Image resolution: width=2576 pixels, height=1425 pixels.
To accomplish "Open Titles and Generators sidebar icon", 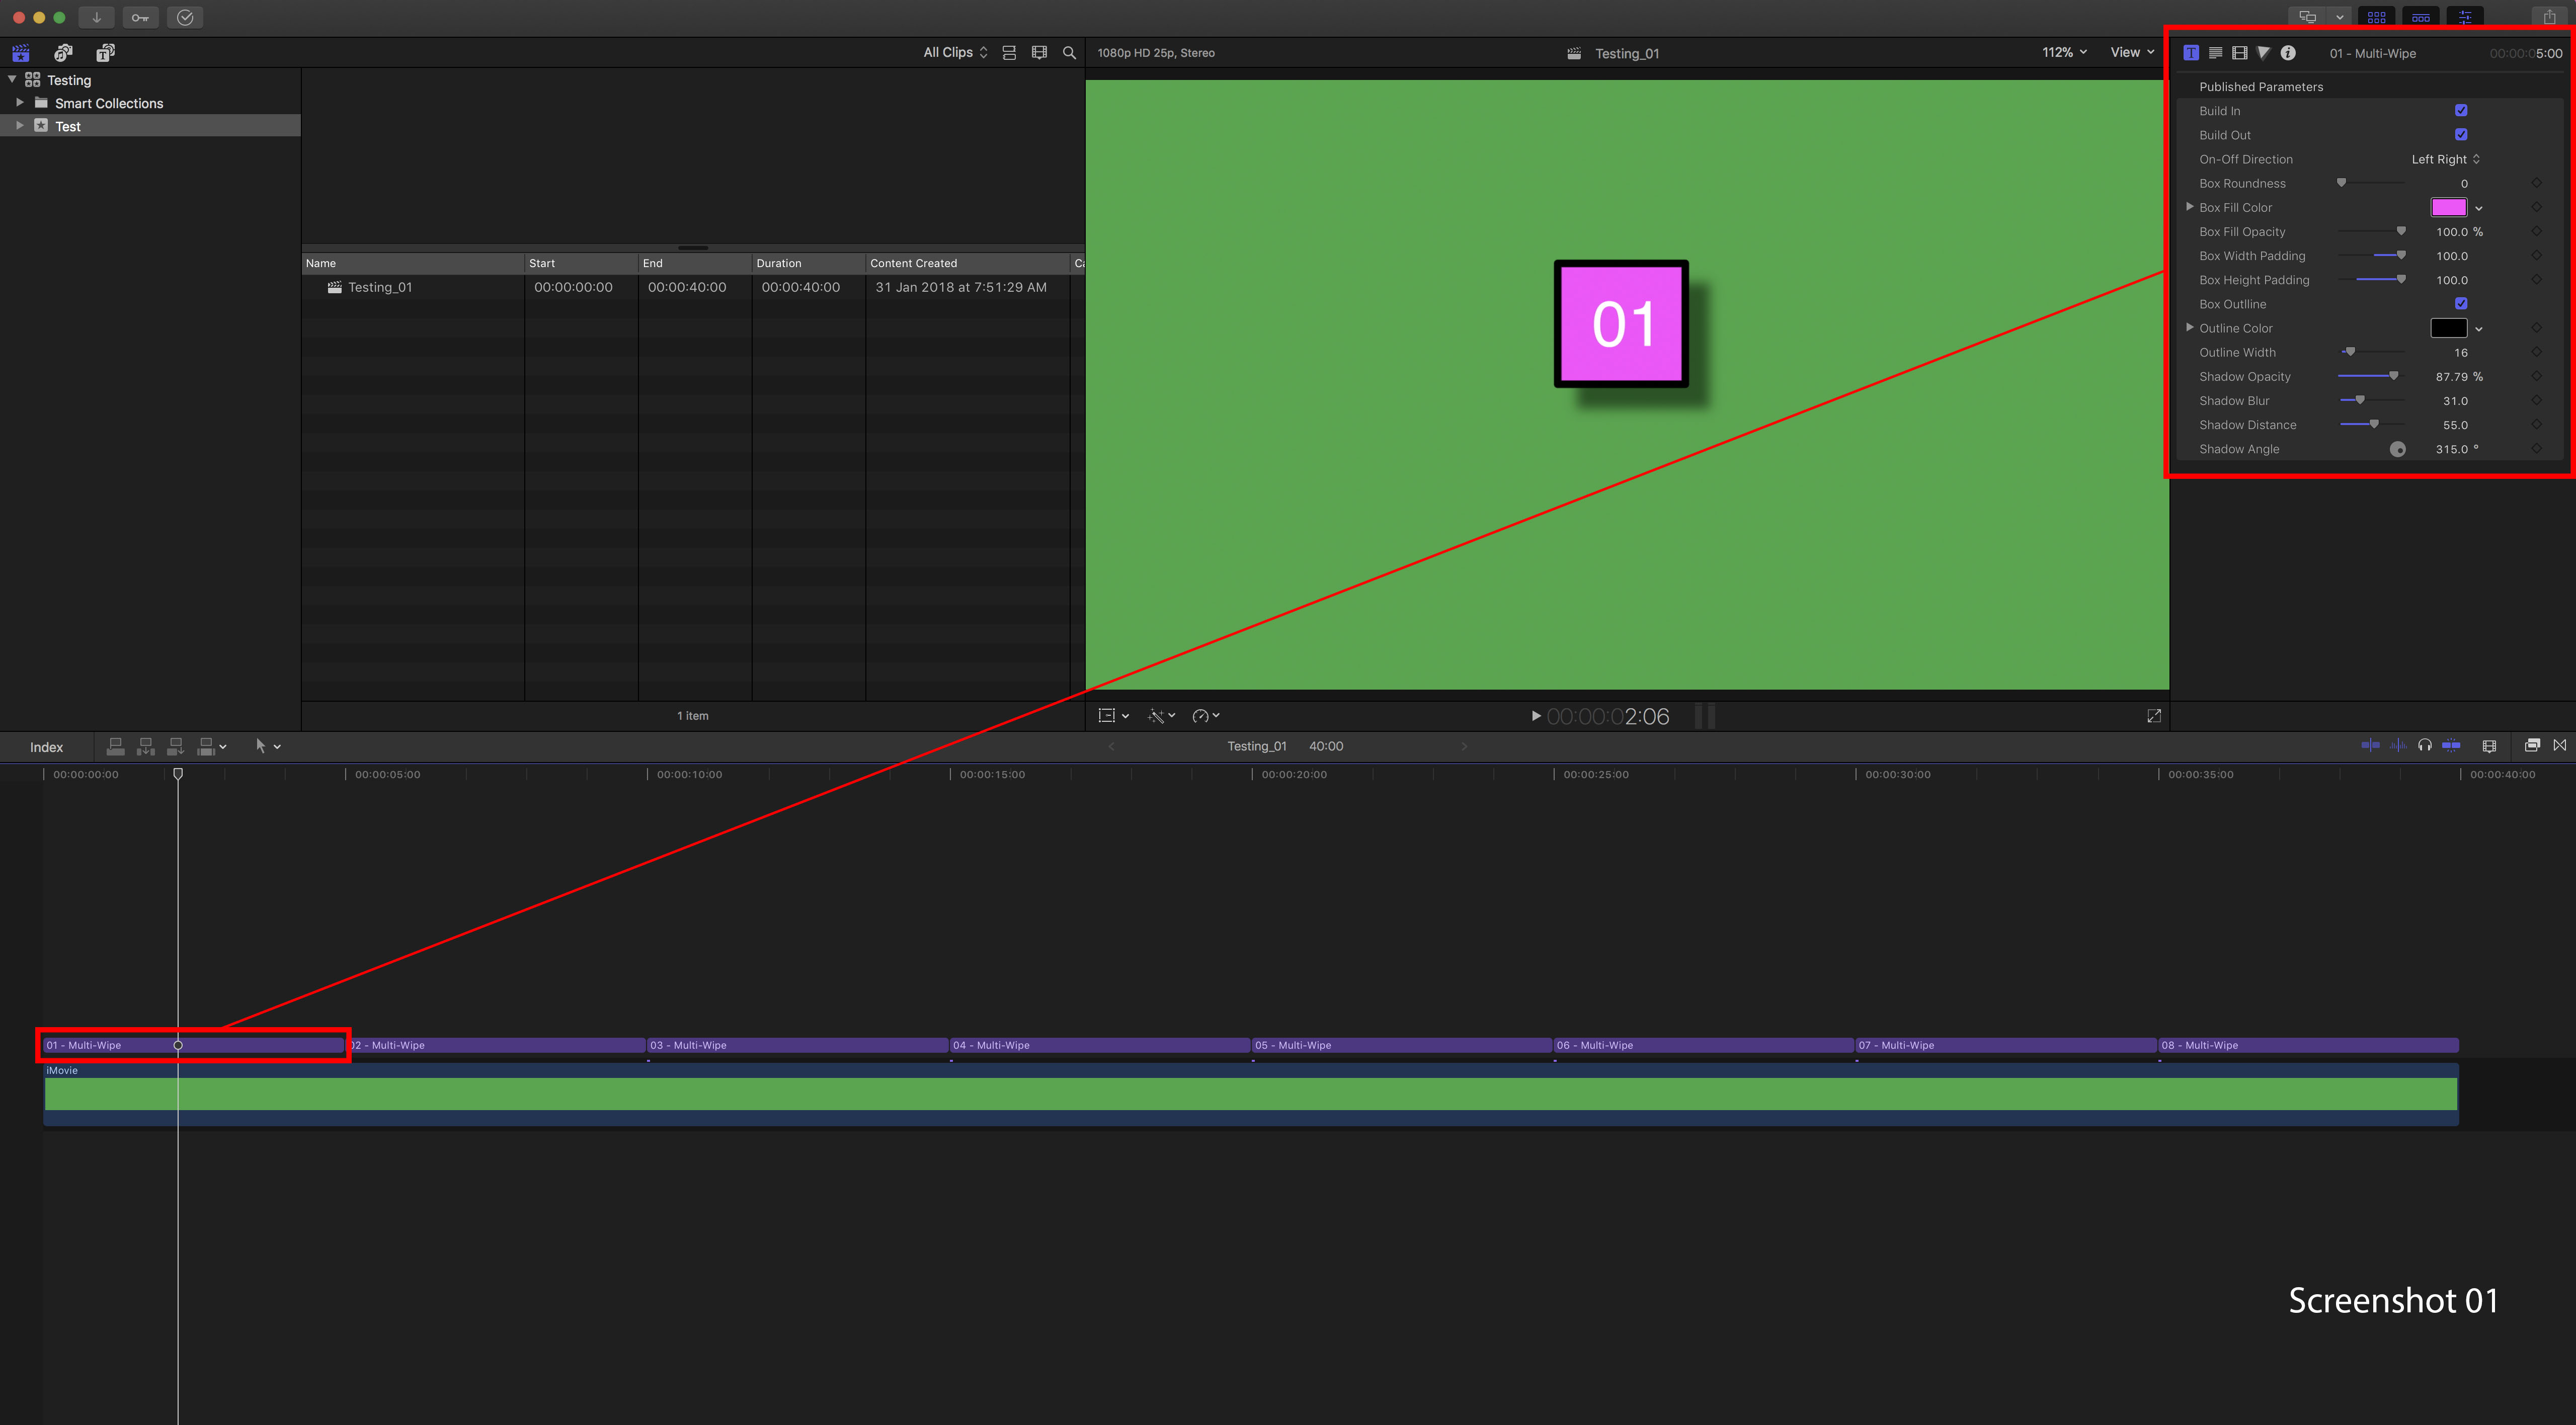I will tap(105, 53).
